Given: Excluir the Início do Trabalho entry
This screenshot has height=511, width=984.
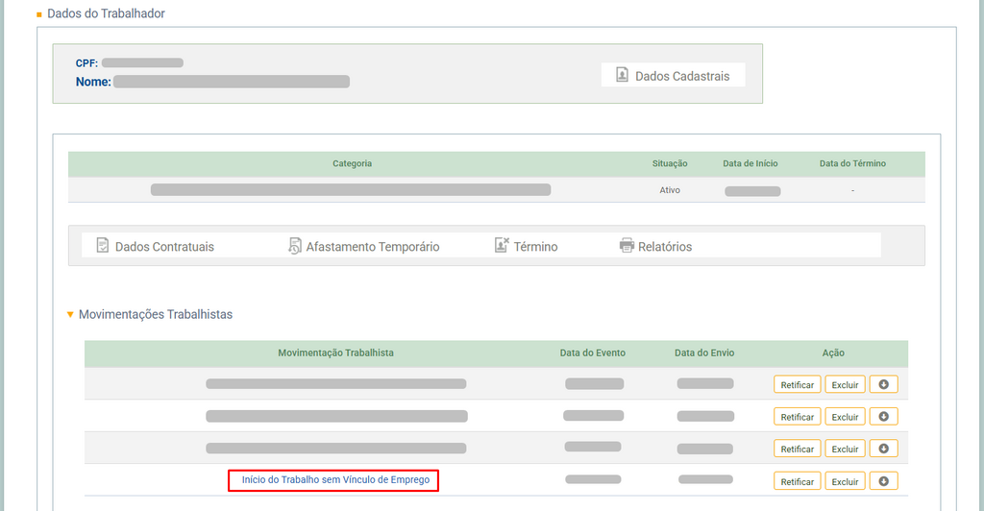Looking at the screenshot, I should click(845, 481).
